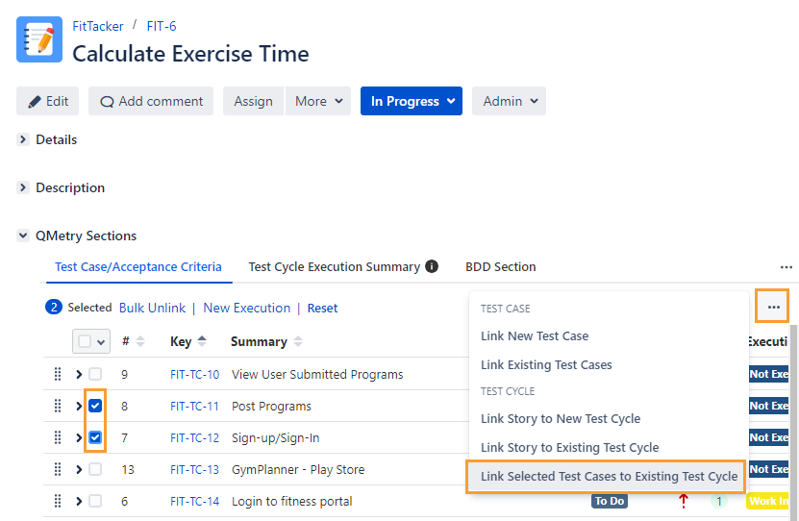799x521 pixels.
Task: Expand the FIT-TC-12 row
Action: point(79,437)
